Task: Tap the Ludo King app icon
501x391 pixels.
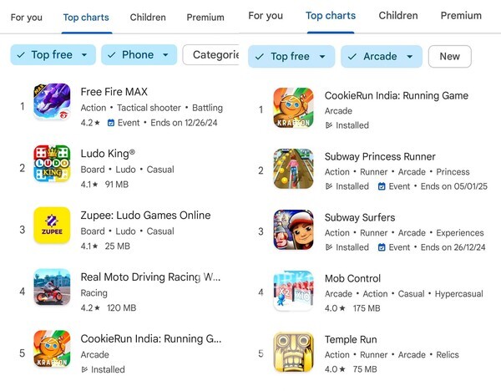Action: click(52, 168)
